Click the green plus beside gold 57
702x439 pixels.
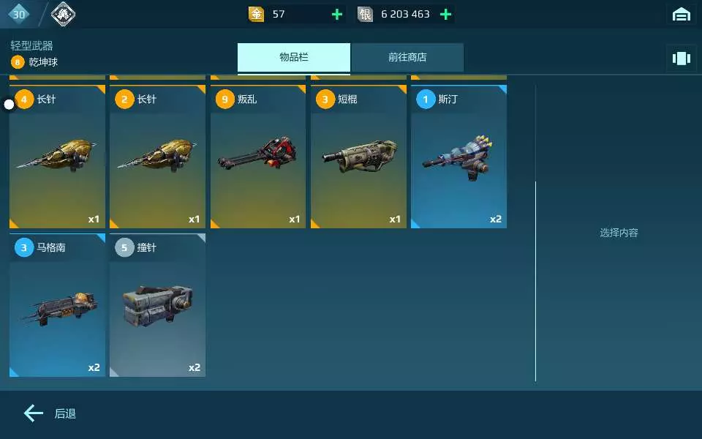click(336, 15)
